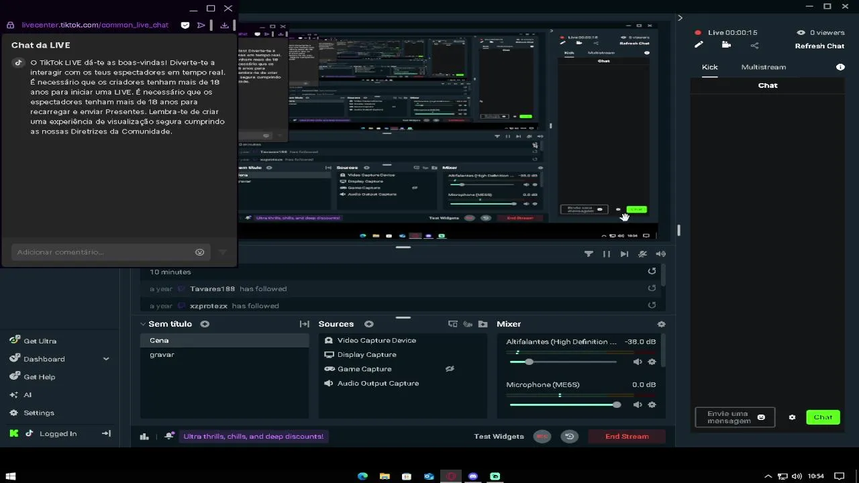This screenshot has width=859, height=483.
Task: Add a new source with the plus icon
Action: 368,324
